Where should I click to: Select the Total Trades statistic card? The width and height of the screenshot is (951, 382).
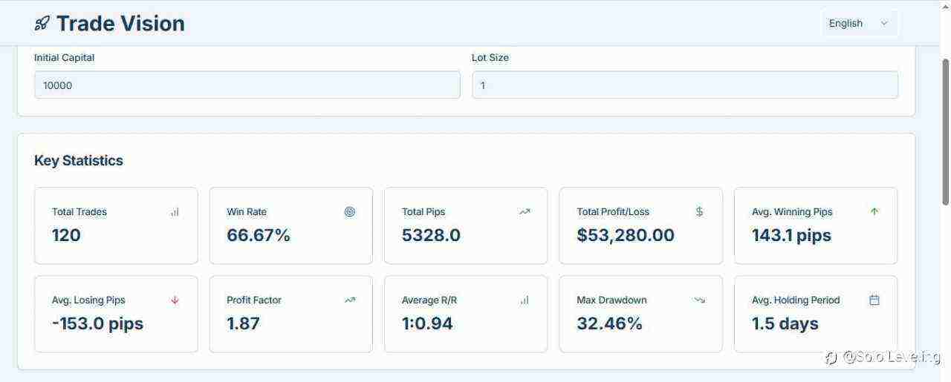tap(116, 225)
